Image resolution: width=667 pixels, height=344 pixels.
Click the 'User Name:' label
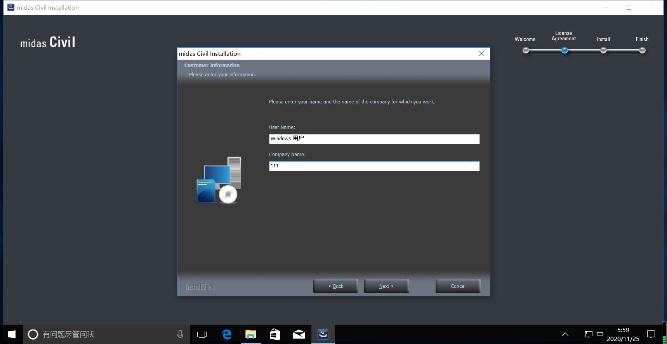point(282,127)
